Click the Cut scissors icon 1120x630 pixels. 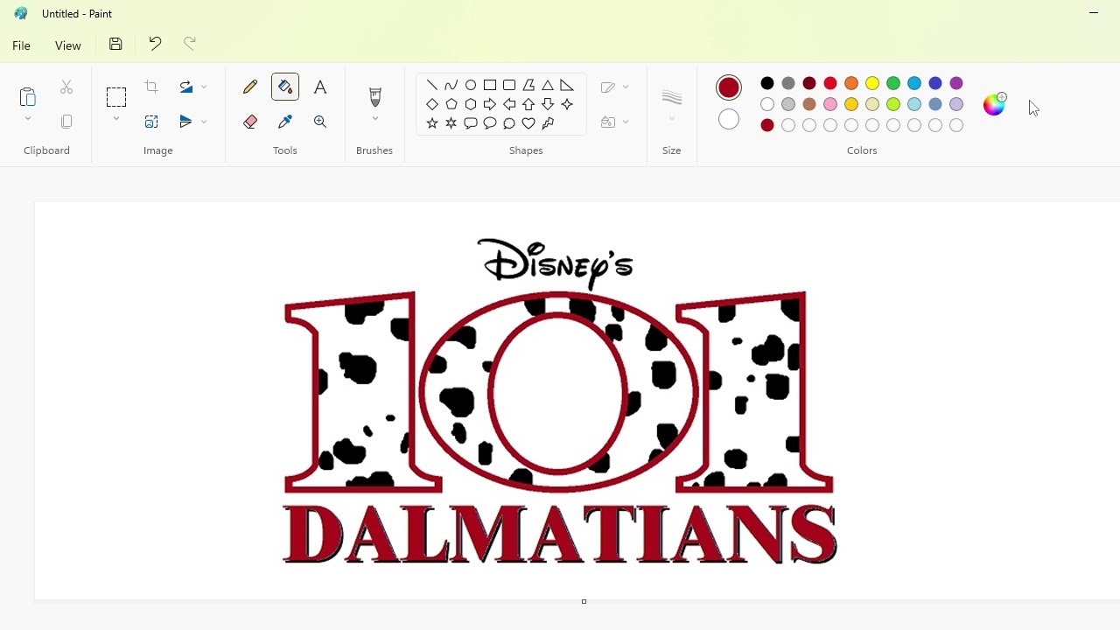(x=66, y=87)
